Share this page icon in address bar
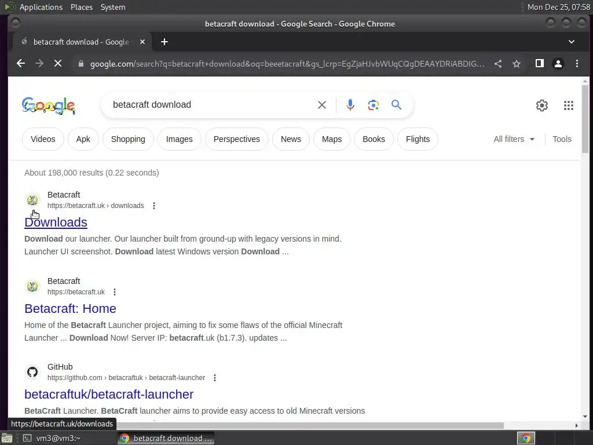Screen dimensions: 593x445 tap(498, 64)
